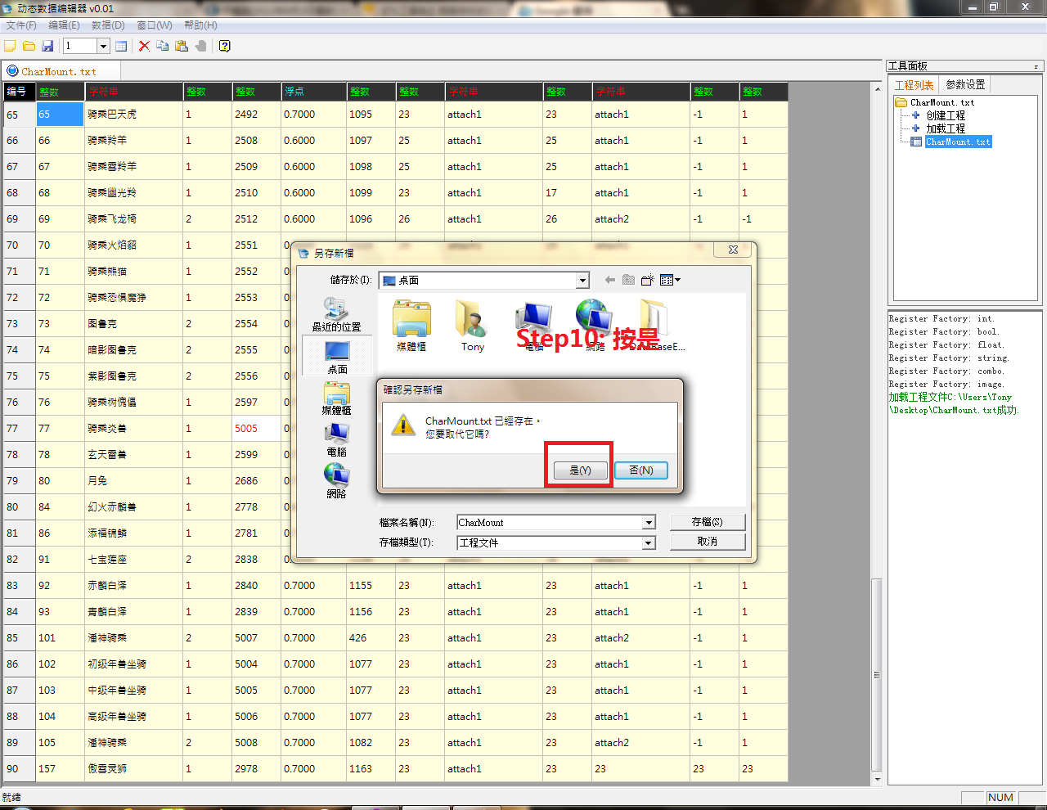Open the 窗口(W) menu

coord(155,25)
